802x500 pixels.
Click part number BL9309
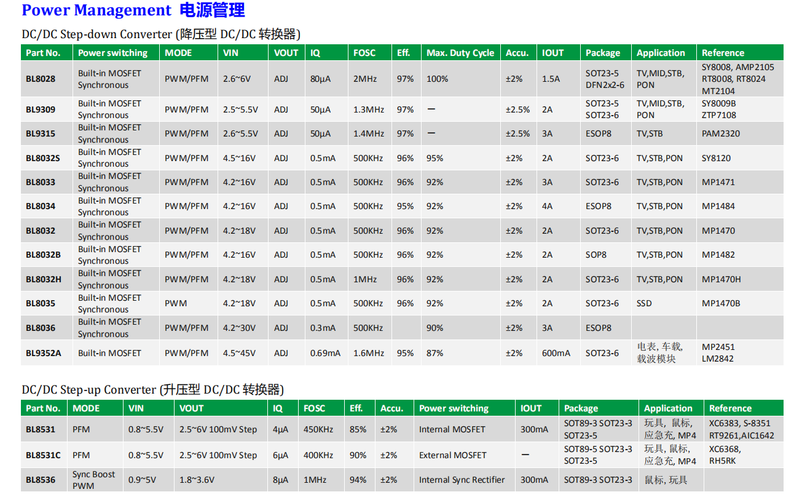[40, 109]
